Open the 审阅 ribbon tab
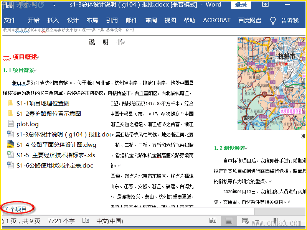This screenshot has width=307, height=230. coord(151,20)
